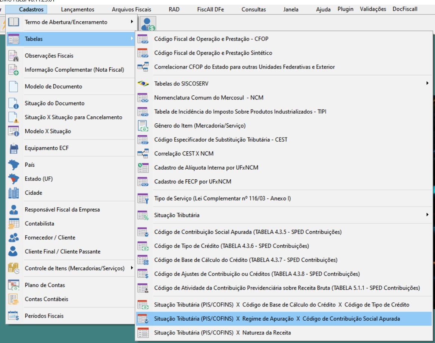Select Cadastro de FECP por UFxNCM
Viewport: 435px width, 343px height.
[x=284, y=182]
